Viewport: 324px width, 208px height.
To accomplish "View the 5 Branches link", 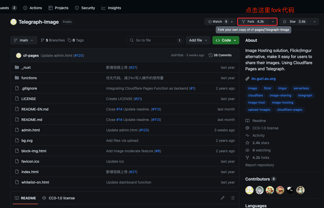I will pos(53,40).
